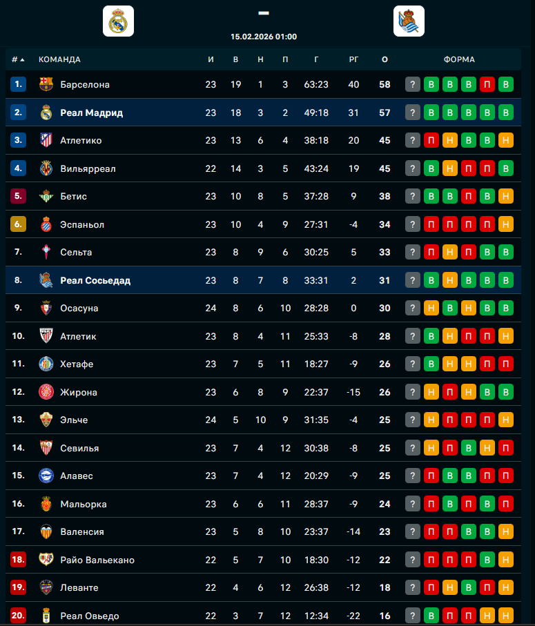The image size is (535, 626).
Task: Sort standings by the О points column
Action: tap(385, 59)
